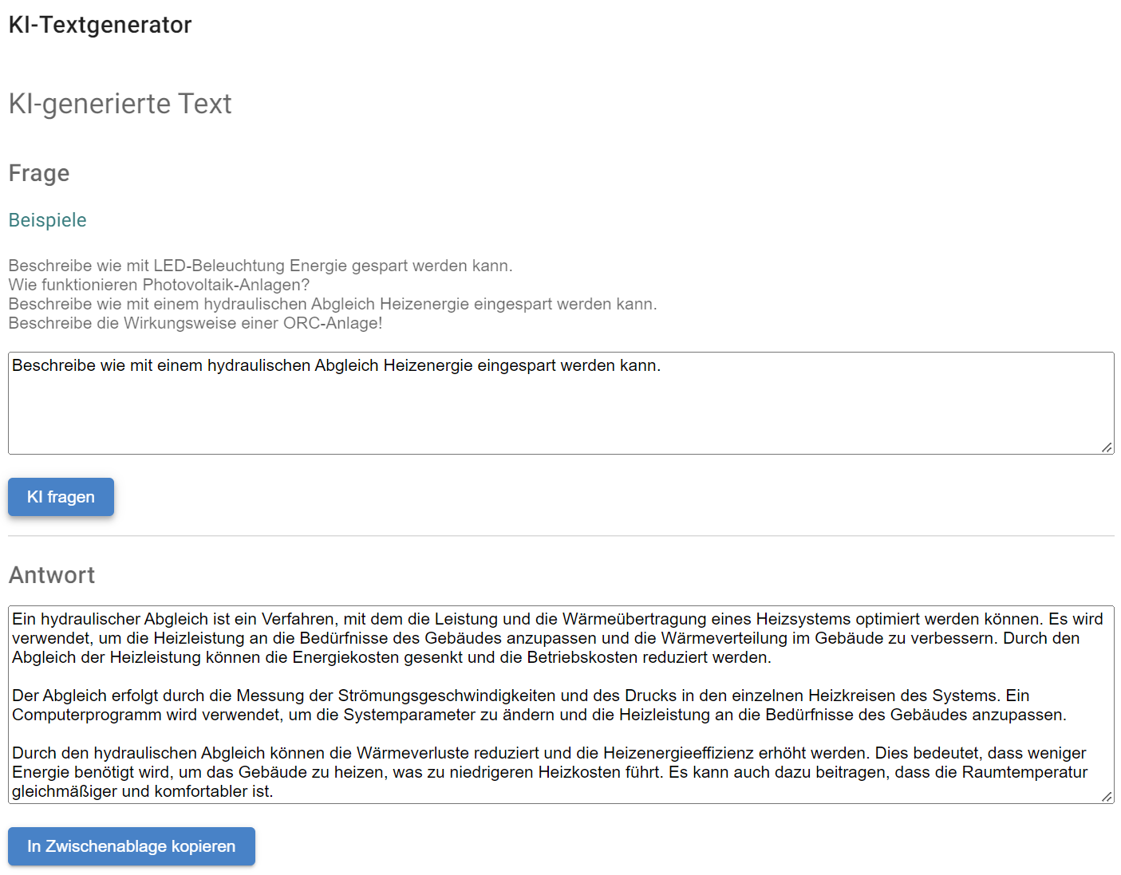Viewport: 1121px width, 875px height.
Task: Select the LED-Beleuchtung example question
Action: tap(260, 266)
